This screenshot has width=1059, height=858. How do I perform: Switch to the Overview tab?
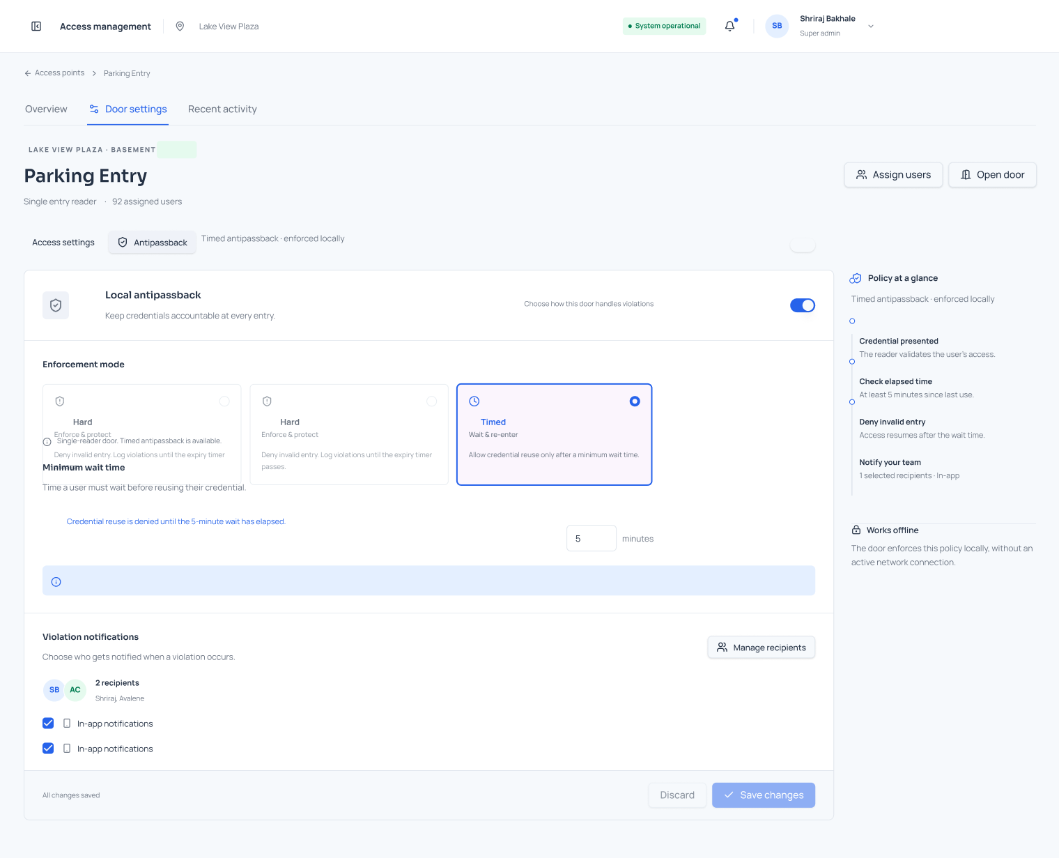pos(46,109)
